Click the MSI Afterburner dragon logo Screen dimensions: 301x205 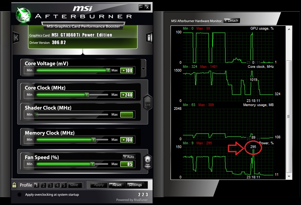[x=23, y=15]
